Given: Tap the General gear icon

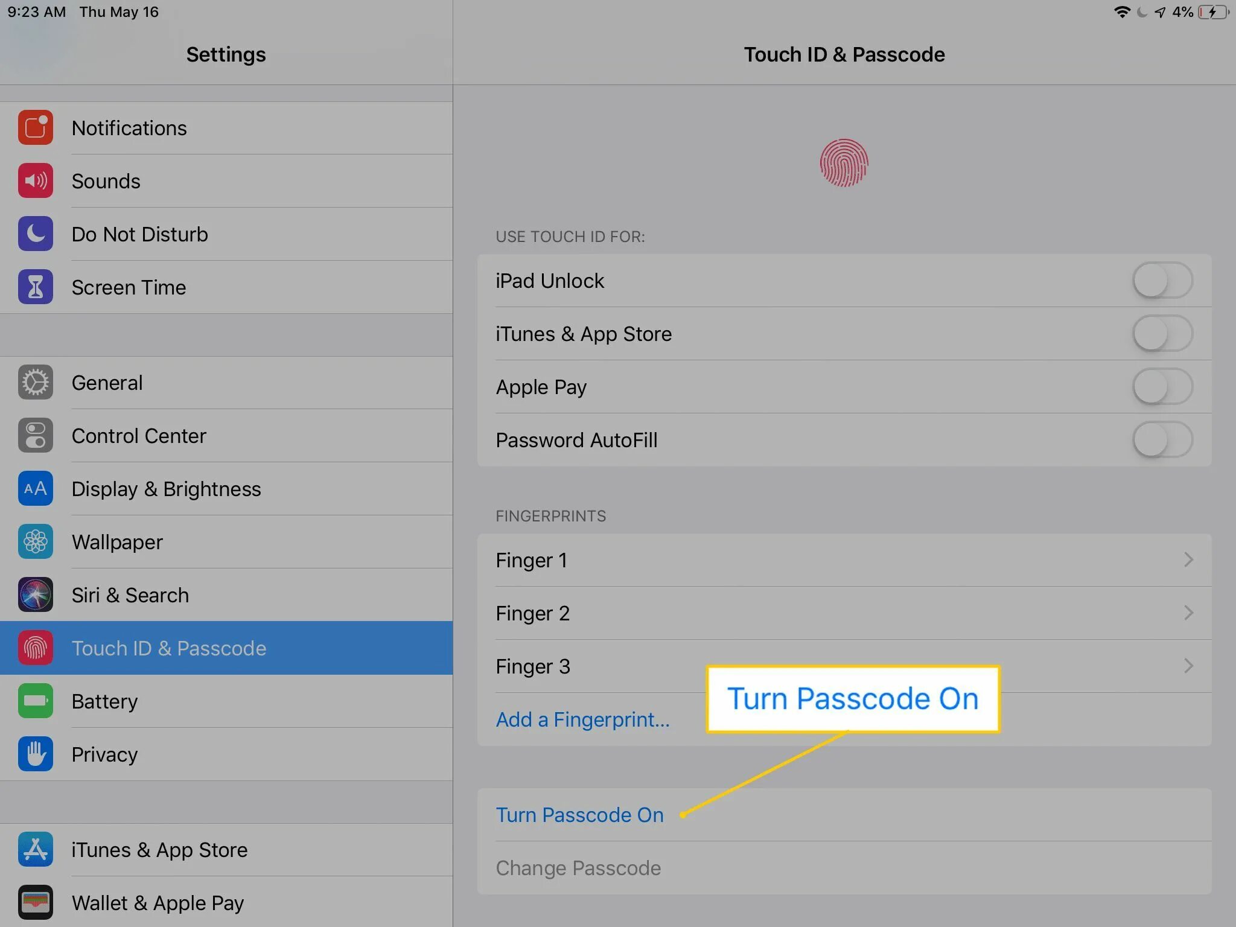Looking at the screenshot, I should 36,383.
